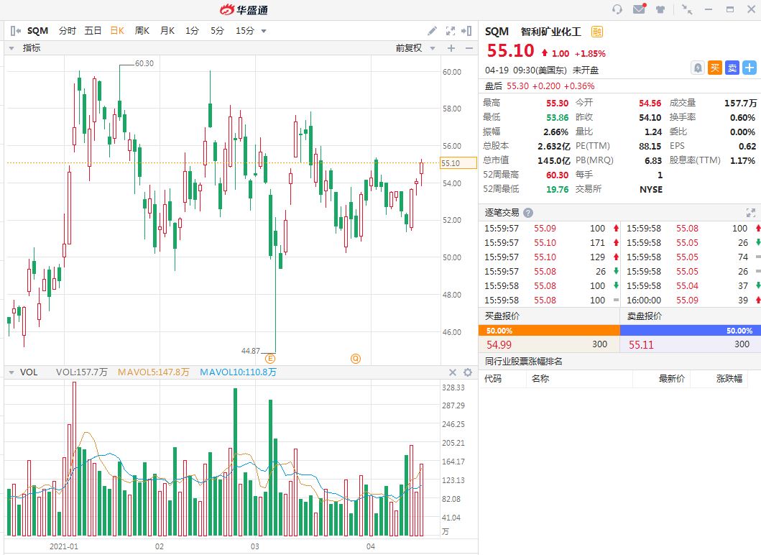This screenshot has height=555, width=761.
Task: Open the messages envelope icon
Action: click(639, 9)
